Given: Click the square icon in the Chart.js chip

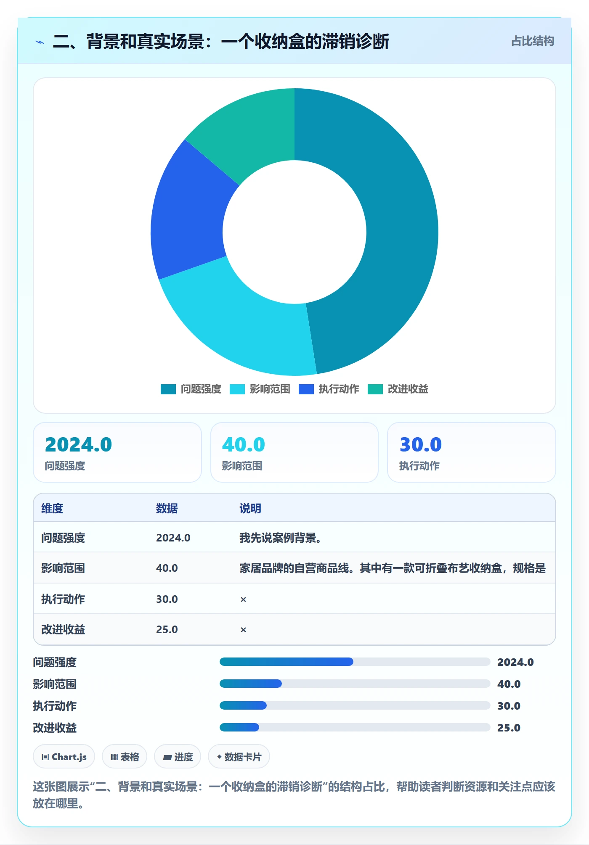Looking at the screenshot, I should click(x=45, y=757).
